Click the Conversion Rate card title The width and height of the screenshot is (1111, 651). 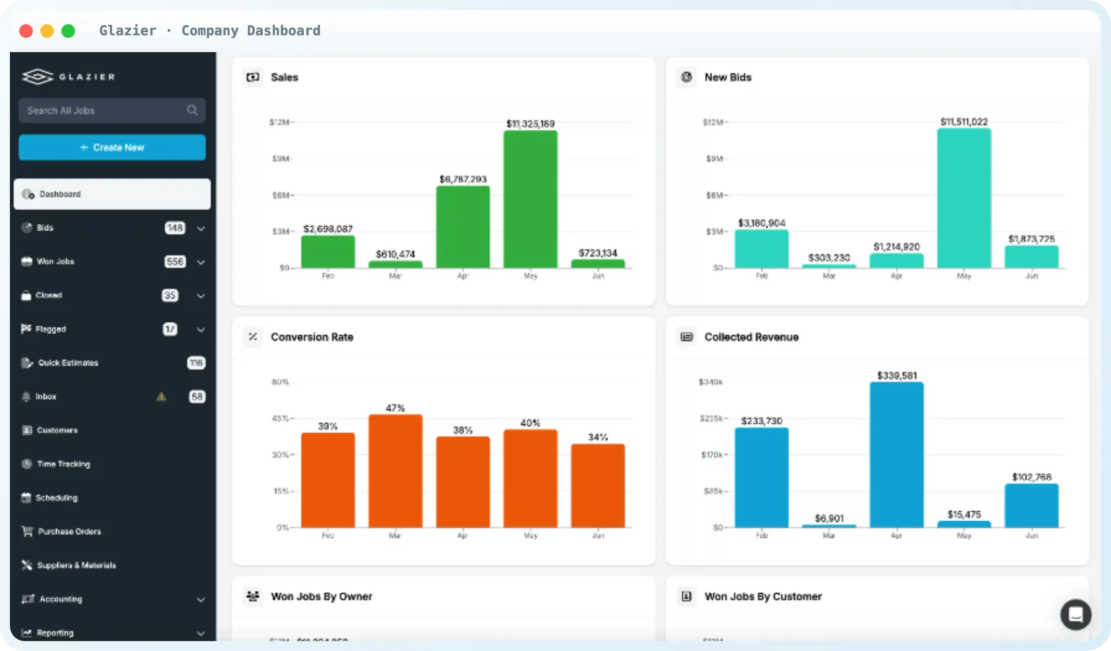pyautogui.click(x=312, y=337)
